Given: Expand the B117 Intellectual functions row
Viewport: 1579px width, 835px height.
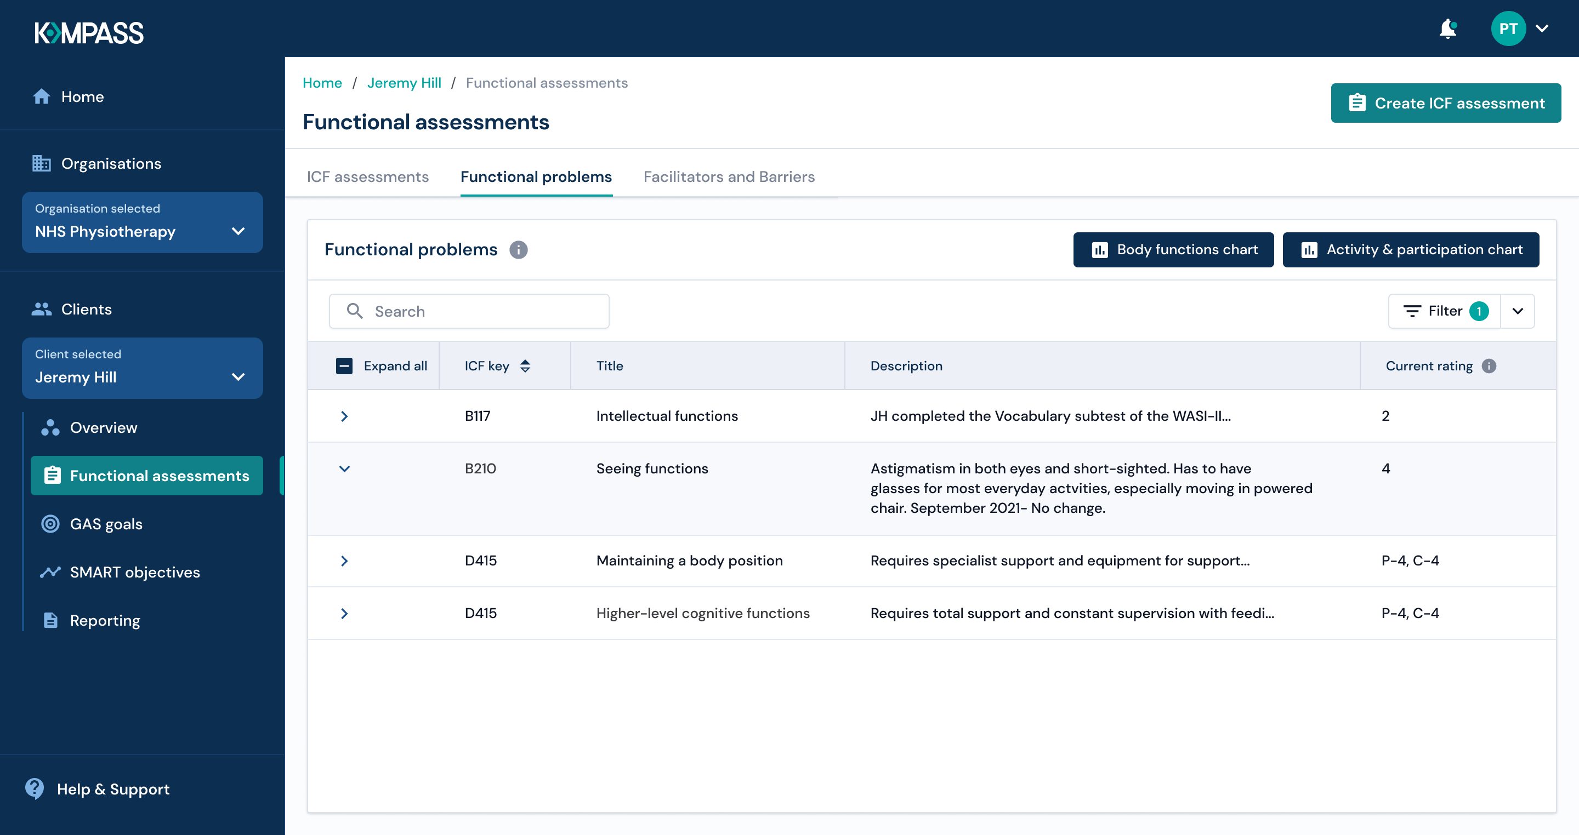Looking at the screenshot, I should (x=344, y=416).
